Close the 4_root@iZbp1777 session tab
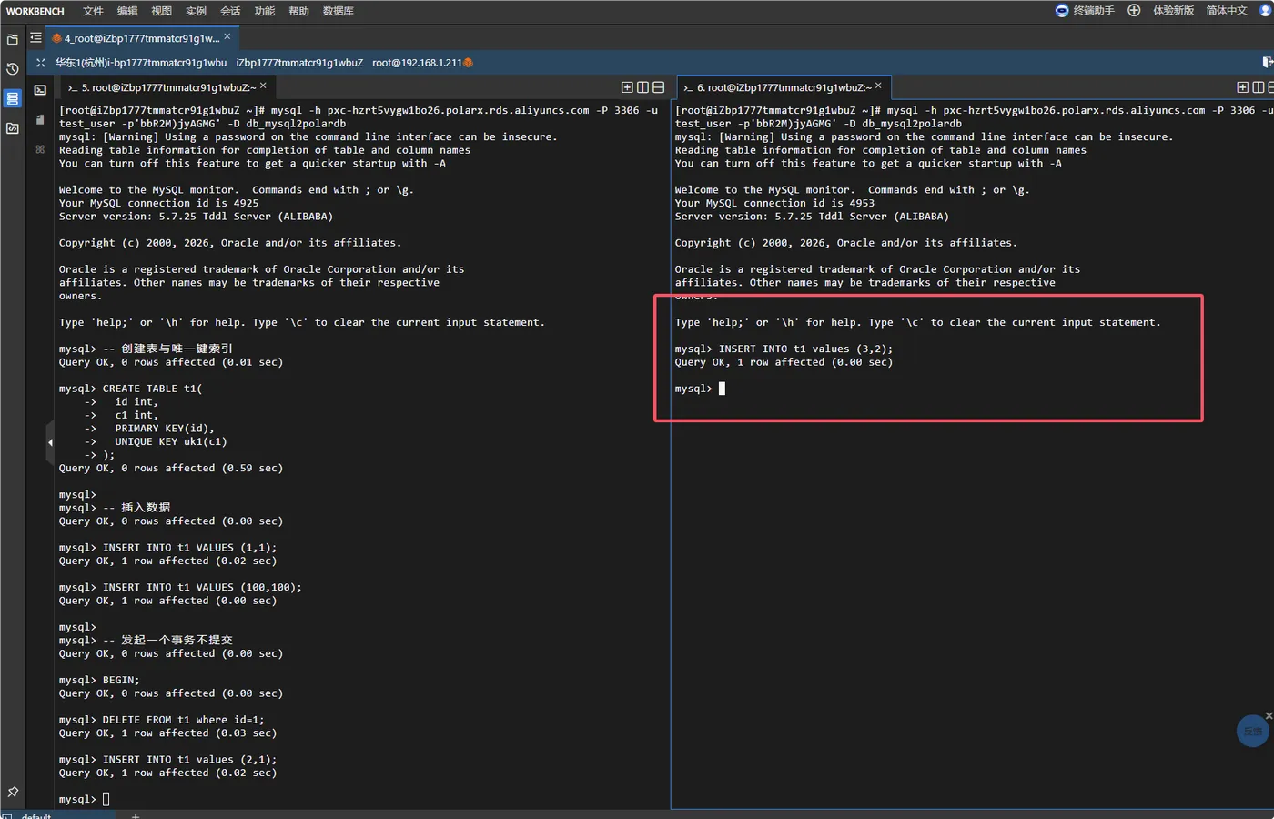This screenshot has height=819, width=1274. tap(227, 37)
